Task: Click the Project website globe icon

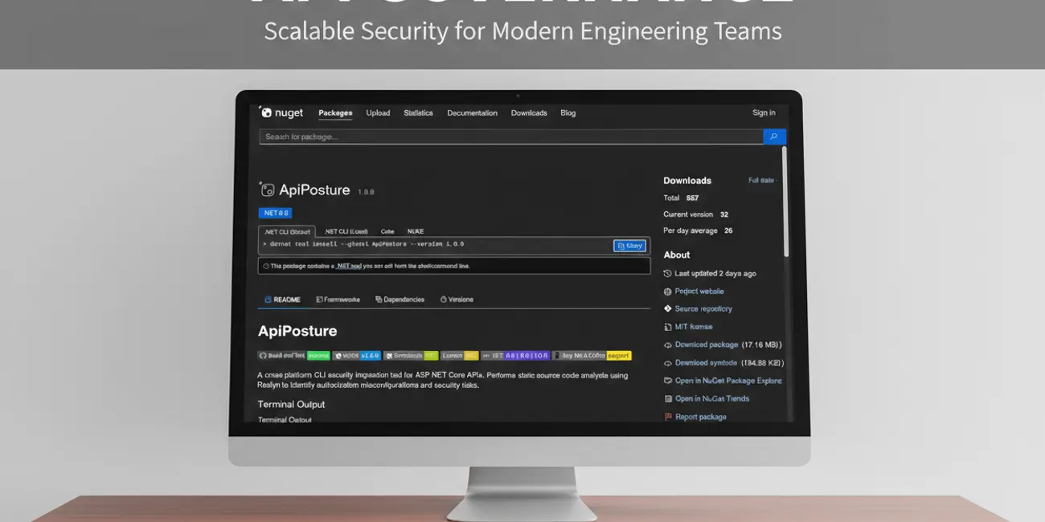Action: (667, 291)
